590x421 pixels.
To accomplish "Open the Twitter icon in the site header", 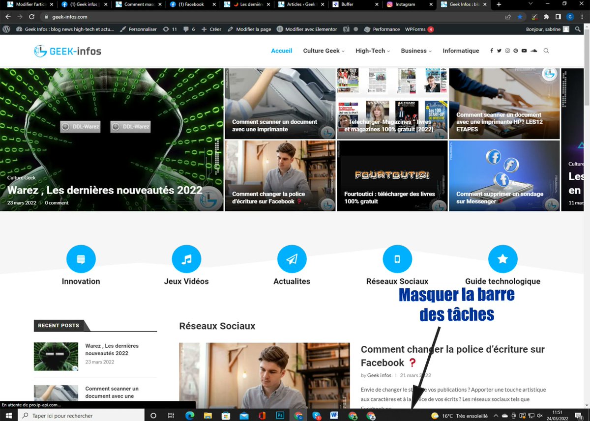I will (x=499, y=50).
